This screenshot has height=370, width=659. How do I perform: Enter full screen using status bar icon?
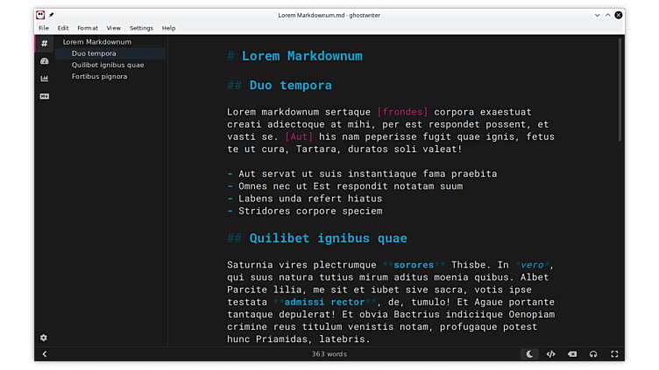[x=614, y=354]
